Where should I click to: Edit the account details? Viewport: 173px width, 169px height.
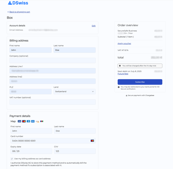[94, 26]
